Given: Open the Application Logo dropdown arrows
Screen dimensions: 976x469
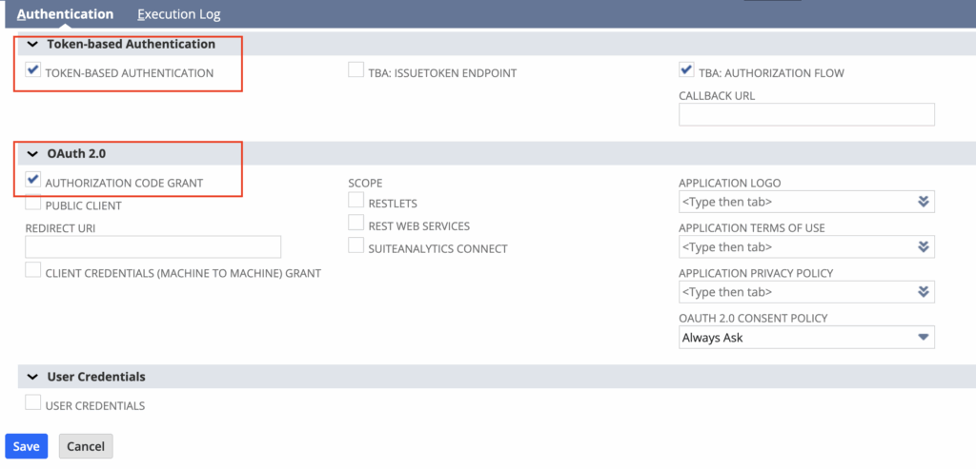Looking at the screenshot, I should click(x=923, y=202).
